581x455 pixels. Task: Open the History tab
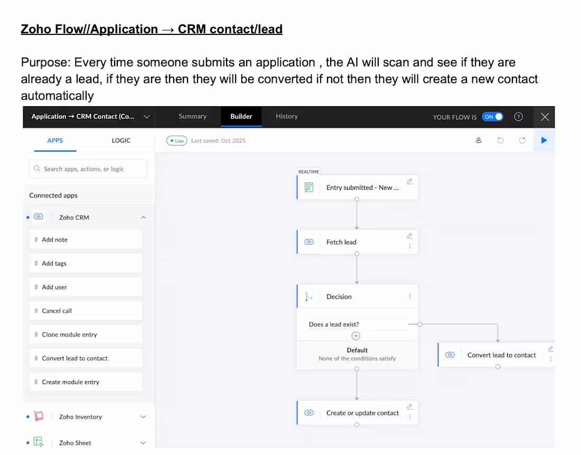tap(286, 116)
